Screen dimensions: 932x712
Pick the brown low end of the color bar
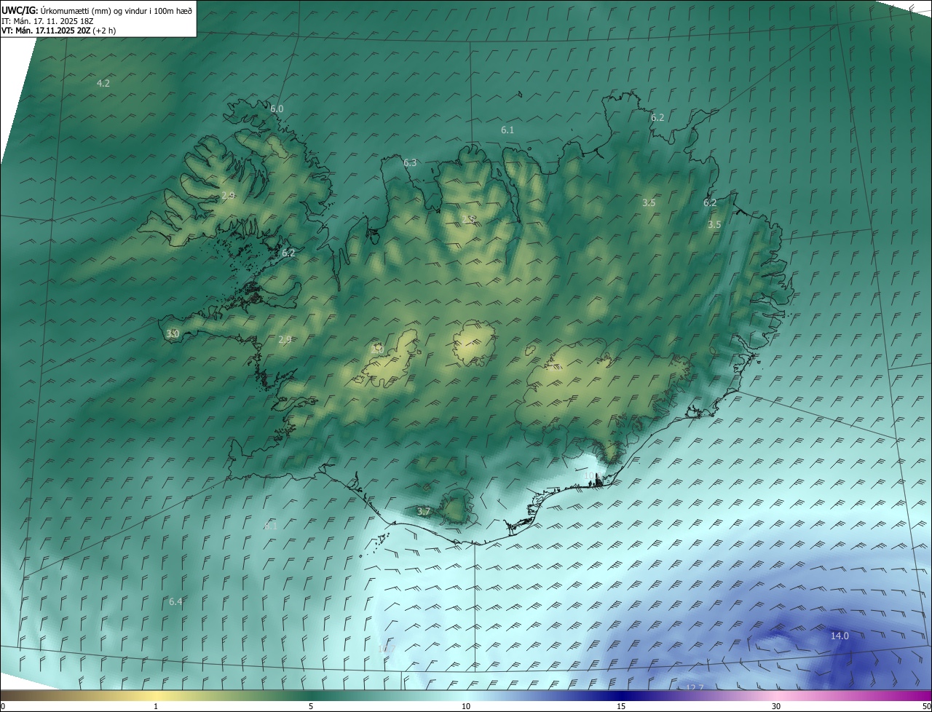[x=15, y=696]
